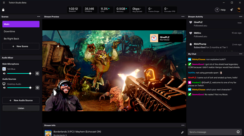The height and width of the screenshot is (136, 244).
Task: Click GivePLZ name in Stream Activity
Action: 198,22
